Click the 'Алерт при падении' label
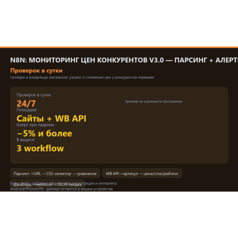This screenshot has height=238, width=238. [35, 125]
